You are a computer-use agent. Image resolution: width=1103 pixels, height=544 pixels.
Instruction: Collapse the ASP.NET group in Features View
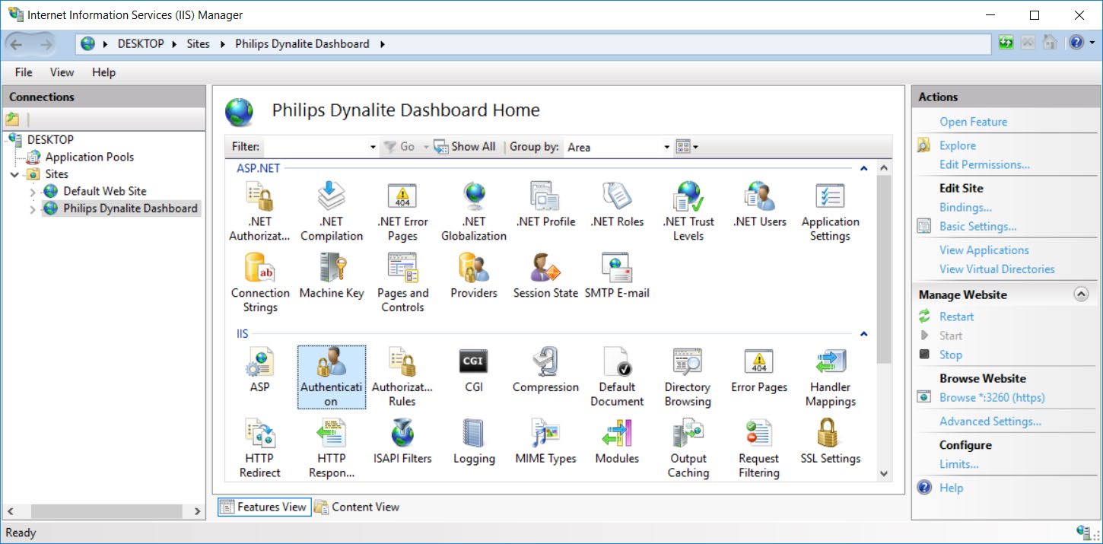(863, 167)
